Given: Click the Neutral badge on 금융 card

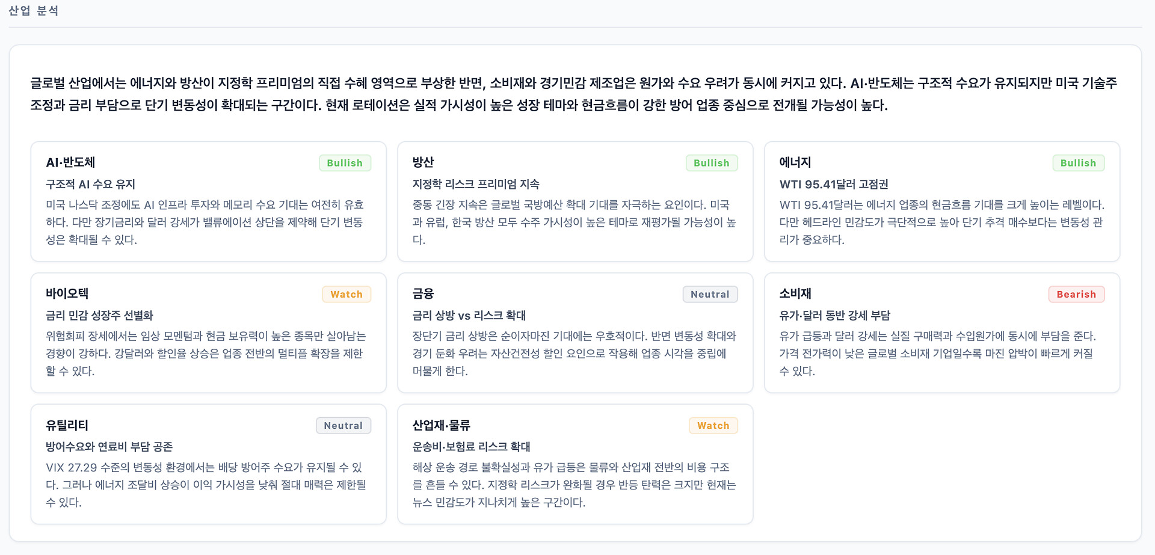Looking at the screenshot, I should (710, 294).
